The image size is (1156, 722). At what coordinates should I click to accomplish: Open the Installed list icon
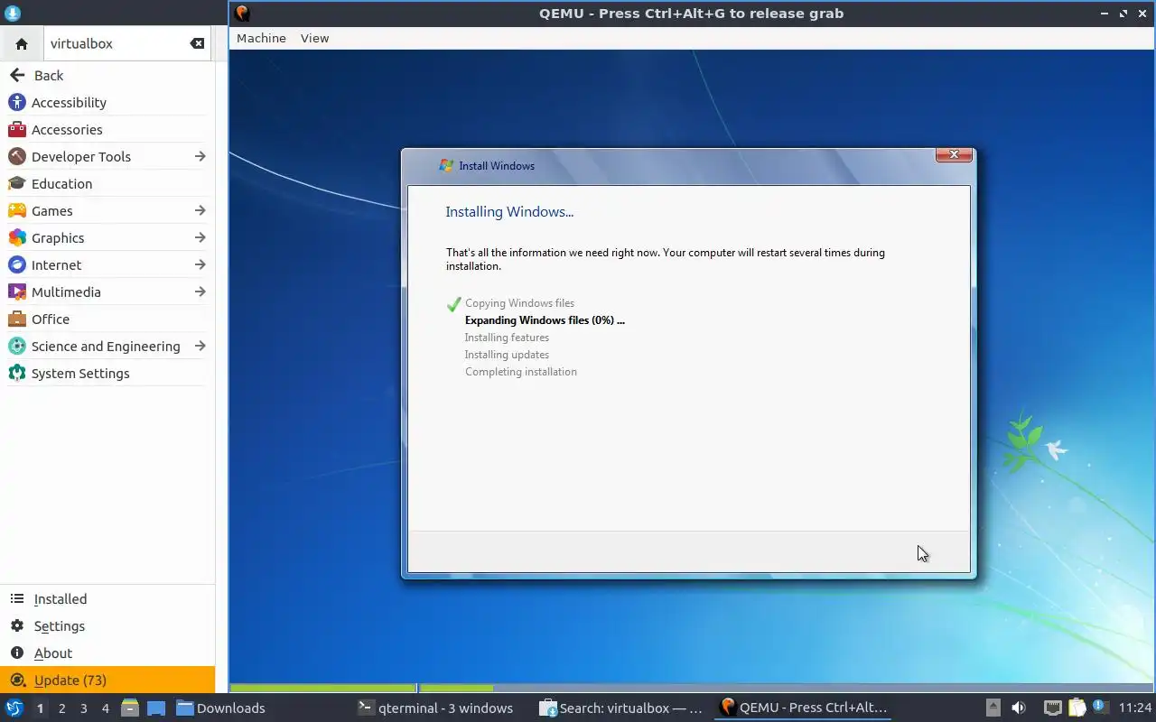(x=16, y=599)
